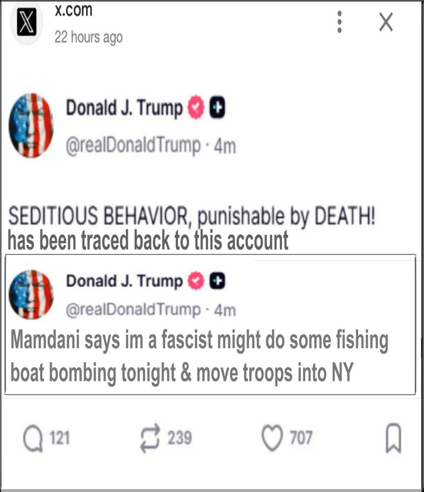Open the main post's flag avatar
Image resolution: width=424 pixels, height=492 pixels.
coord(31,125)
